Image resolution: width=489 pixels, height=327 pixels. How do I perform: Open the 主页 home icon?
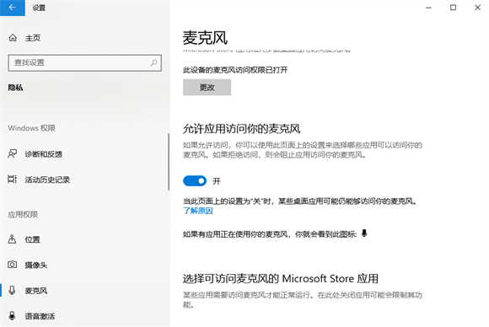click(13, 38)
